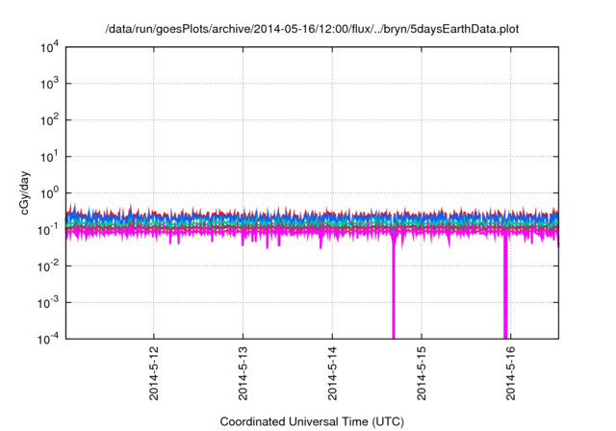Image resolution: width=616 pixels, height=431 pixels.
Task: Click the 10^4 y-axis tick label
Action: 49,47
